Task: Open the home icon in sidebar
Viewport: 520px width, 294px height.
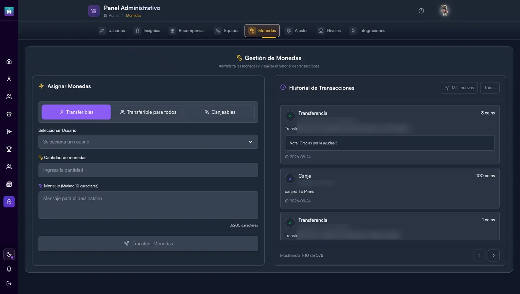Action: point(9,61)
